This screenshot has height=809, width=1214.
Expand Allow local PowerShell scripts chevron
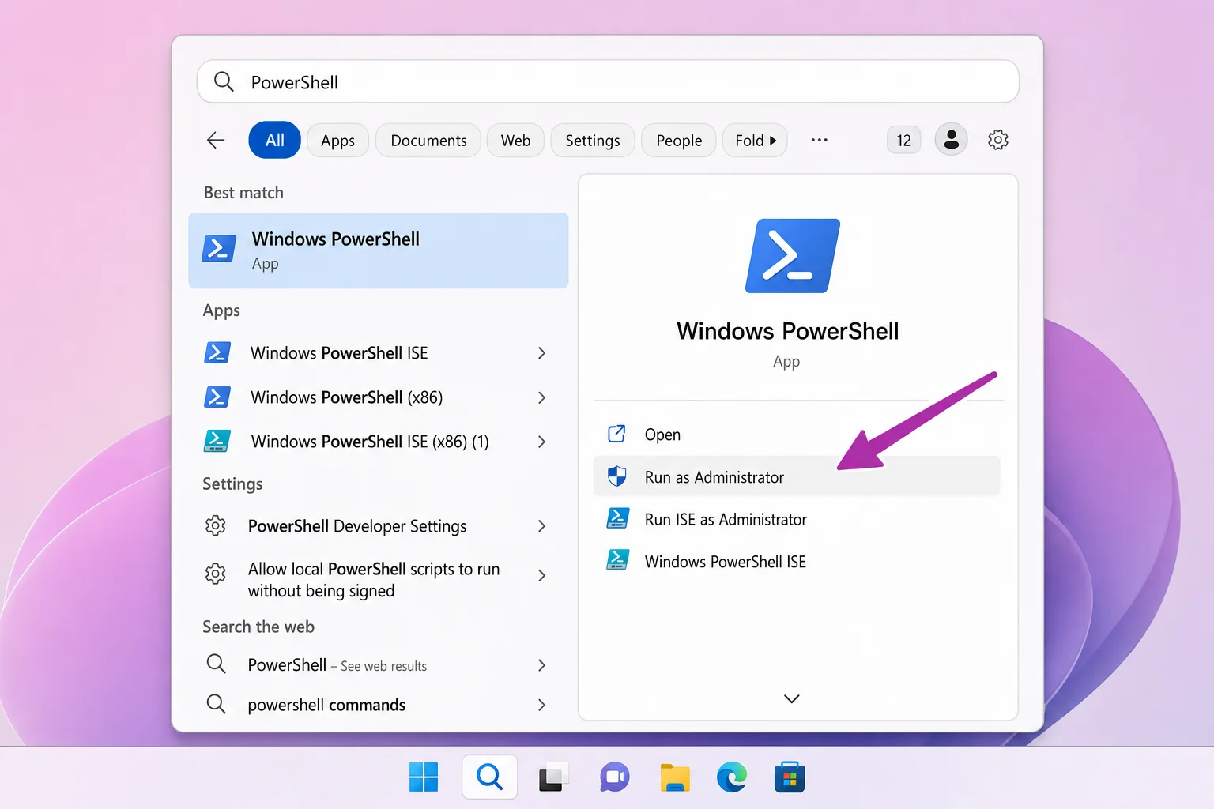(541, 576)
